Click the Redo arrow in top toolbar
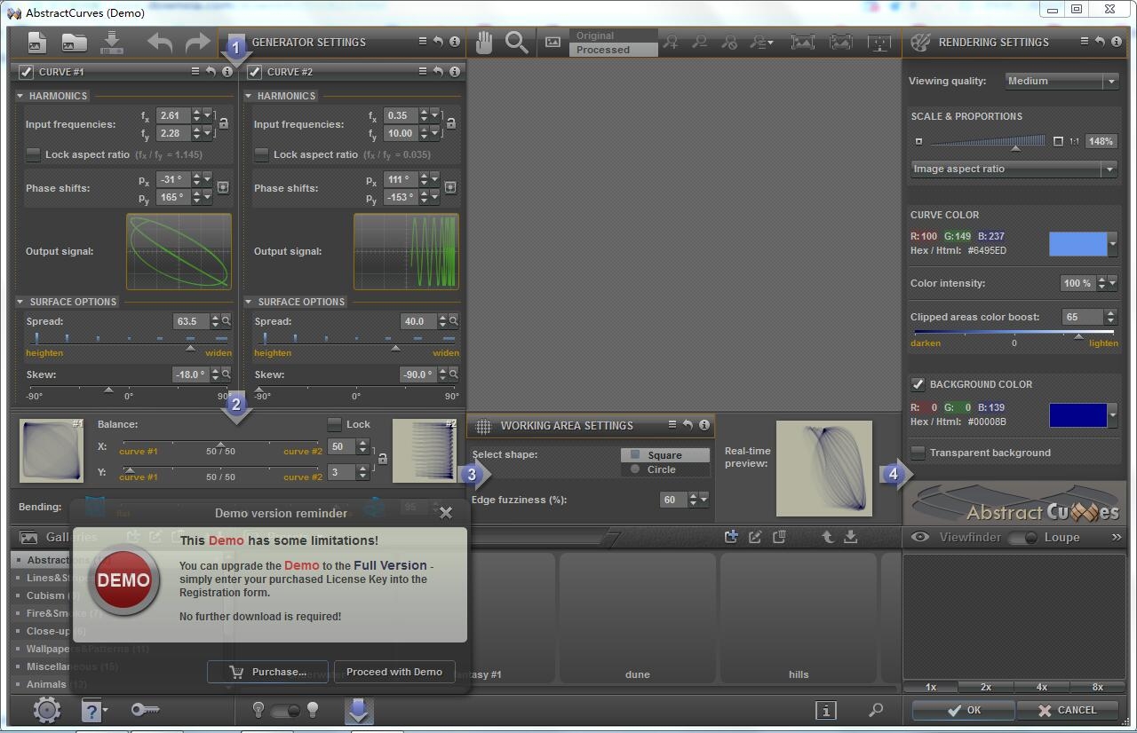 click(x=197, y=42)
